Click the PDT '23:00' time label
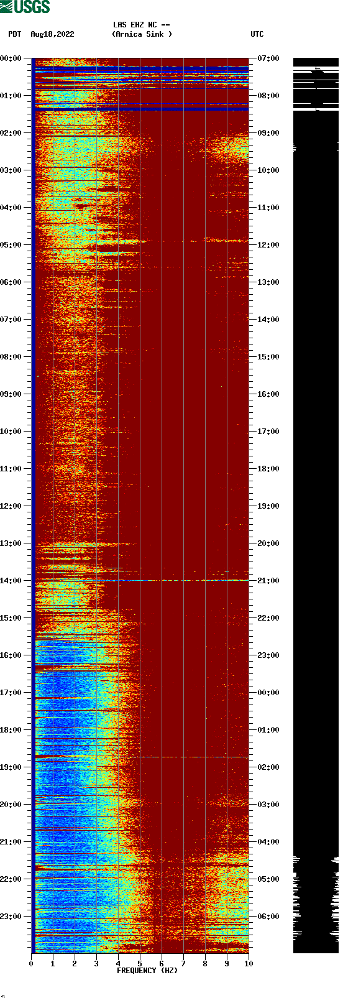This screenshot has height=1003, width=343. tap(11, 917)
